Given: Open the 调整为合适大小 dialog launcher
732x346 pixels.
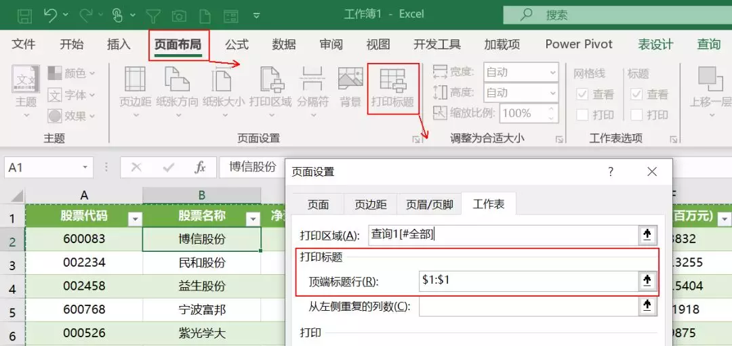Looking at the screenshot, I should (558, 139).
